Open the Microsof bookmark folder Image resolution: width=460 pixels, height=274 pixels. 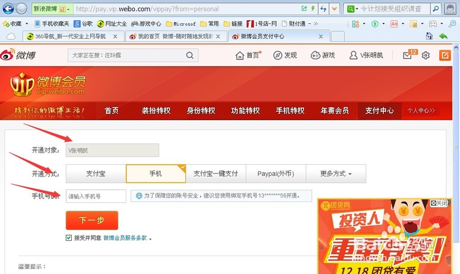coord(181,24)
